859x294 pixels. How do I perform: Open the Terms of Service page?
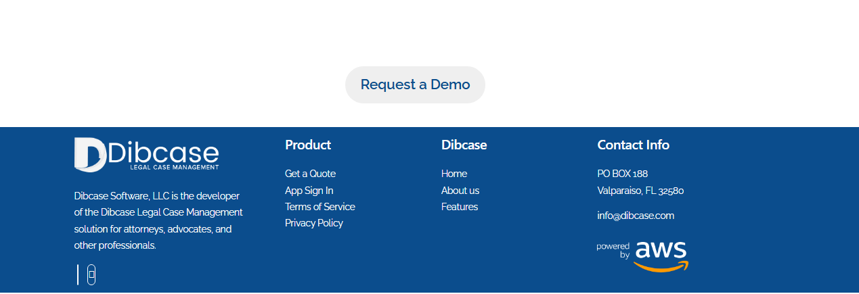click(x=320, y=207)
